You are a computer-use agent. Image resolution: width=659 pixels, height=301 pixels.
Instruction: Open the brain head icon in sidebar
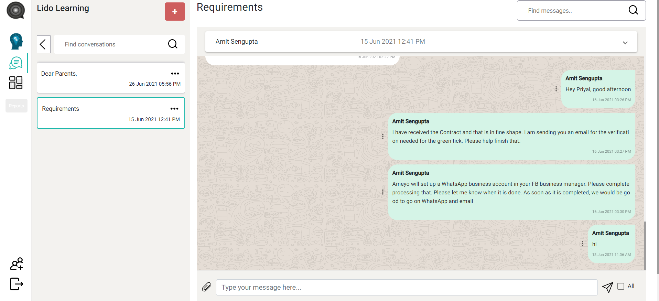pos(16,41)
